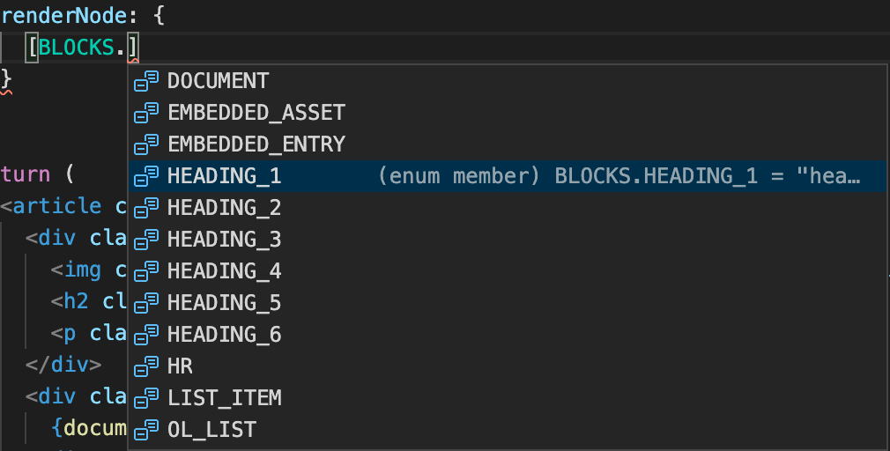Select HEADING_6 in the suggestion list

(507, 335)
